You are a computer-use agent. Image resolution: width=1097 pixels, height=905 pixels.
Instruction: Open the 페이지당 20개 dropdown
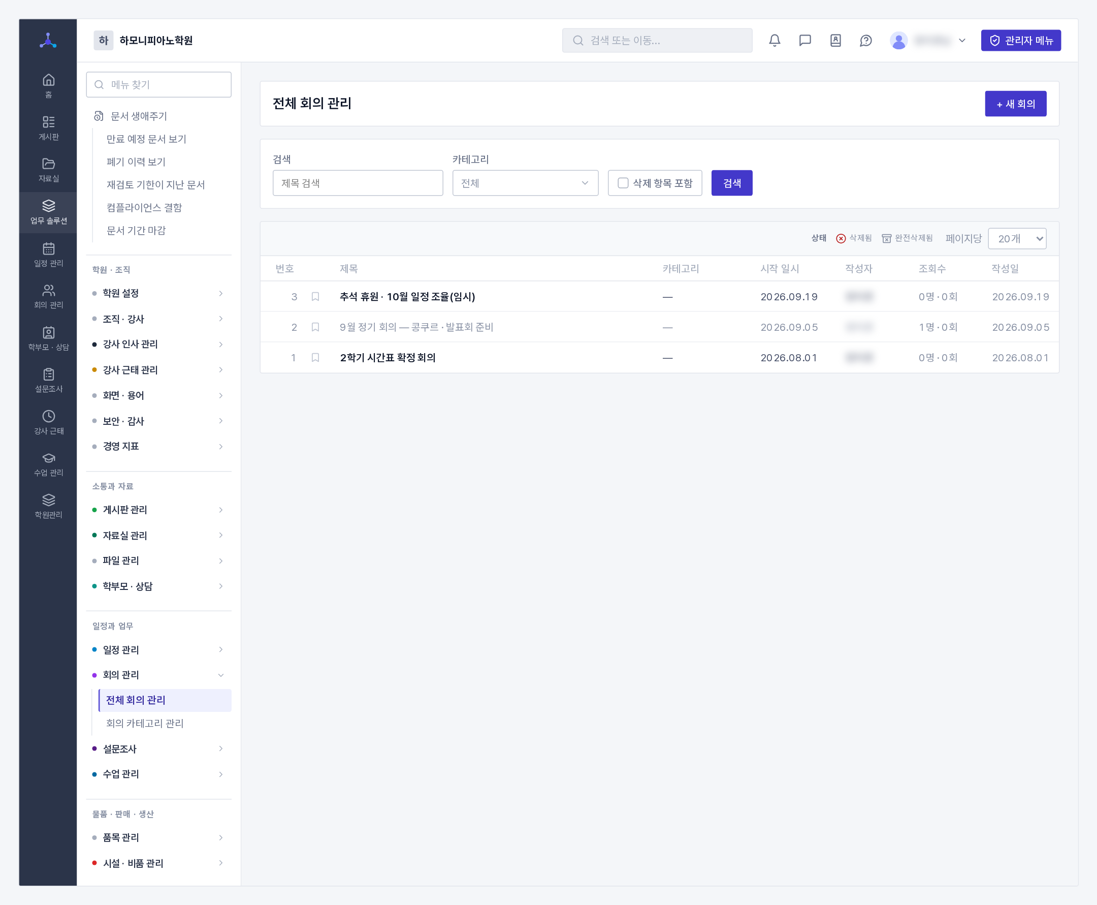1017,238
